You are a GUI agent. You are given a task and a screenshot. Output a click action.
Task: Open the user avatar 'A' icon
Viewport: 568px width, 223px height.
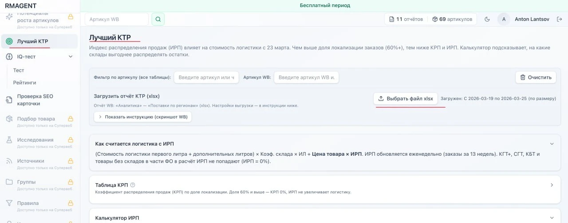tap(503, 19)
